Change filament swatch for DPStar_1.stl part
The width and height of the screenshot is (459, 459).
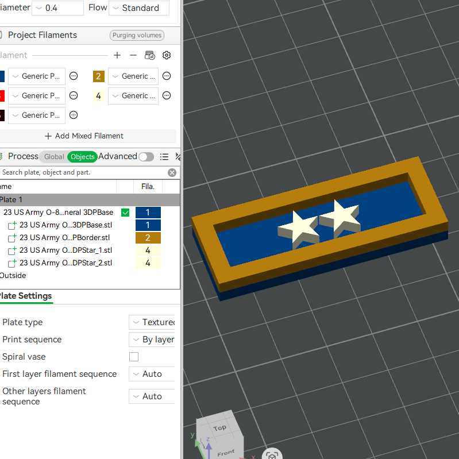(x=148, y=250)
